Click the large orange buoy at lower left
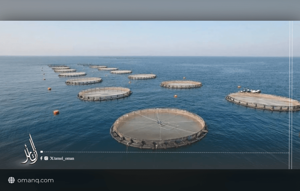The image size is (300, 191). [x=56, y=112]
